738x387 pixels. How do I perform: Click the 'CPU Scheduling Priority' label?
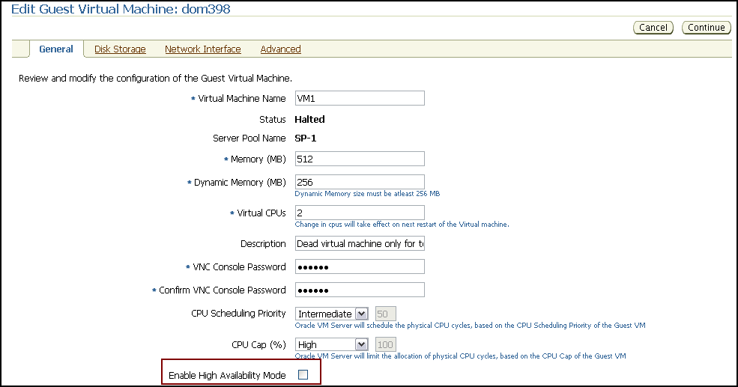238,313
